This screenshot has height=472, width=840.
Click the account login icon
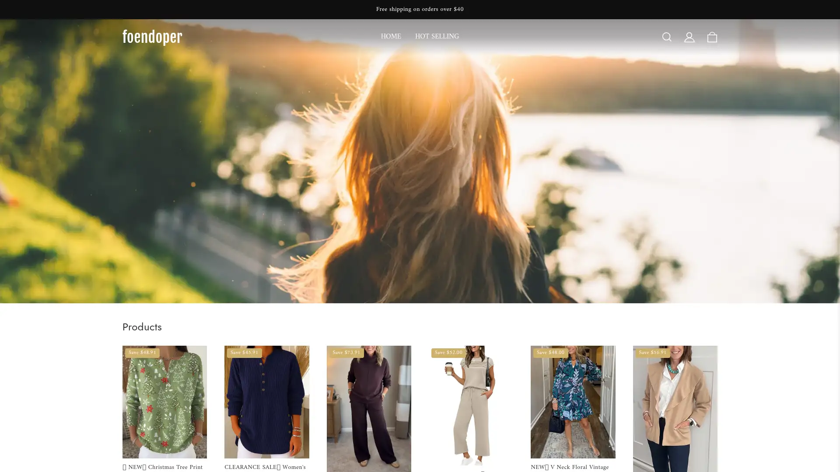pos(689,37)
